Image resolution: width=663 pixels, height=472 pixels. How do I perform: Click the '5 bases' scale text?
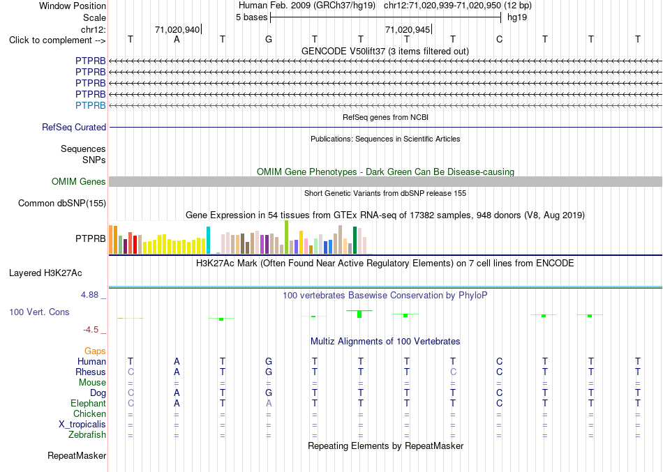click(x=251, y=17)
